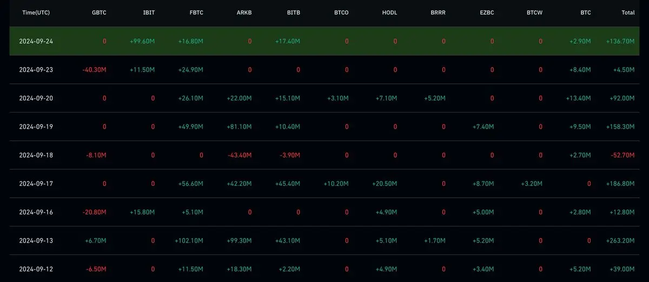Click the +56.60M FBTC value
This screenshot has height=282, width=649.
click(x=191, y=184)
